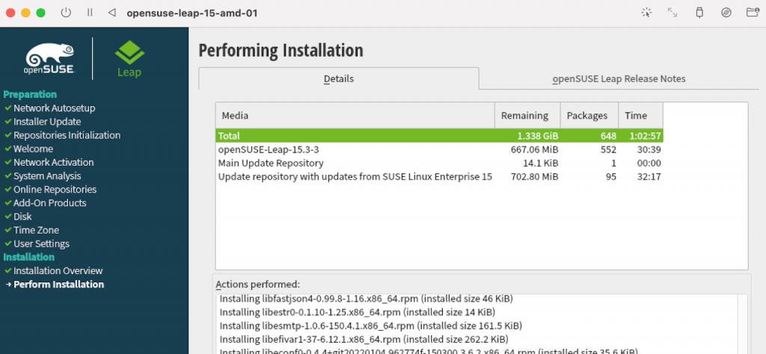Click the capture mouse cursor icon
This screenshot has height=354, width=766.
(x=647, y=13)
